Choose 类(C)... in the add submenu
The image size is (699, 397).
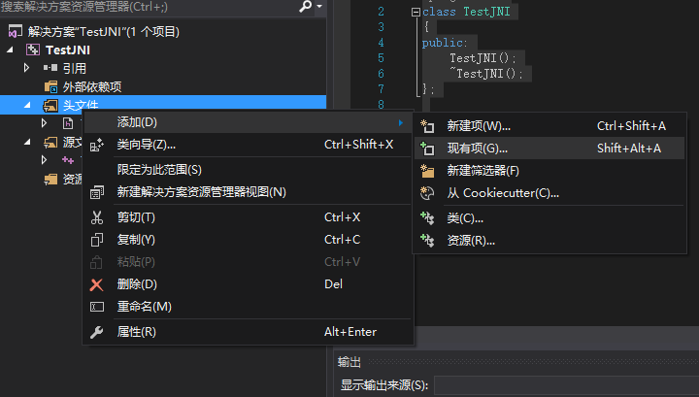click(x=465, y=218)
